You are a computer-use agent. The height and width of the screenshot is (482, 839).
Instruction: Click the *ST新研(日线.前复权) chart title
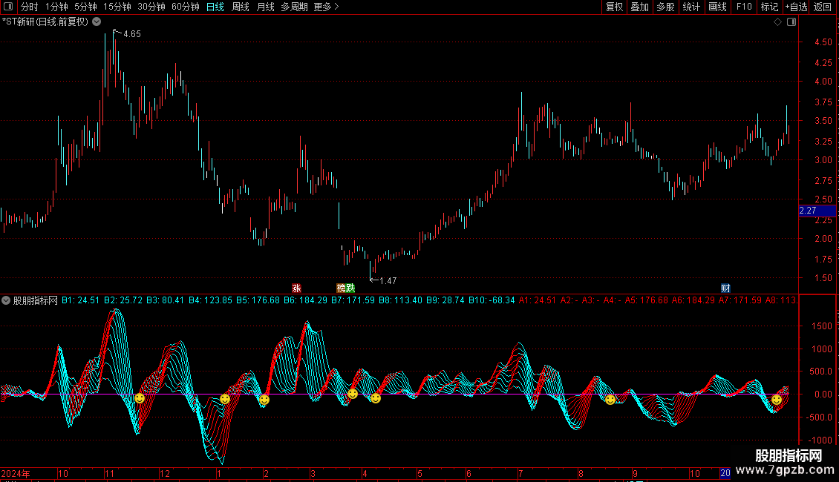(x=45, y=22)
